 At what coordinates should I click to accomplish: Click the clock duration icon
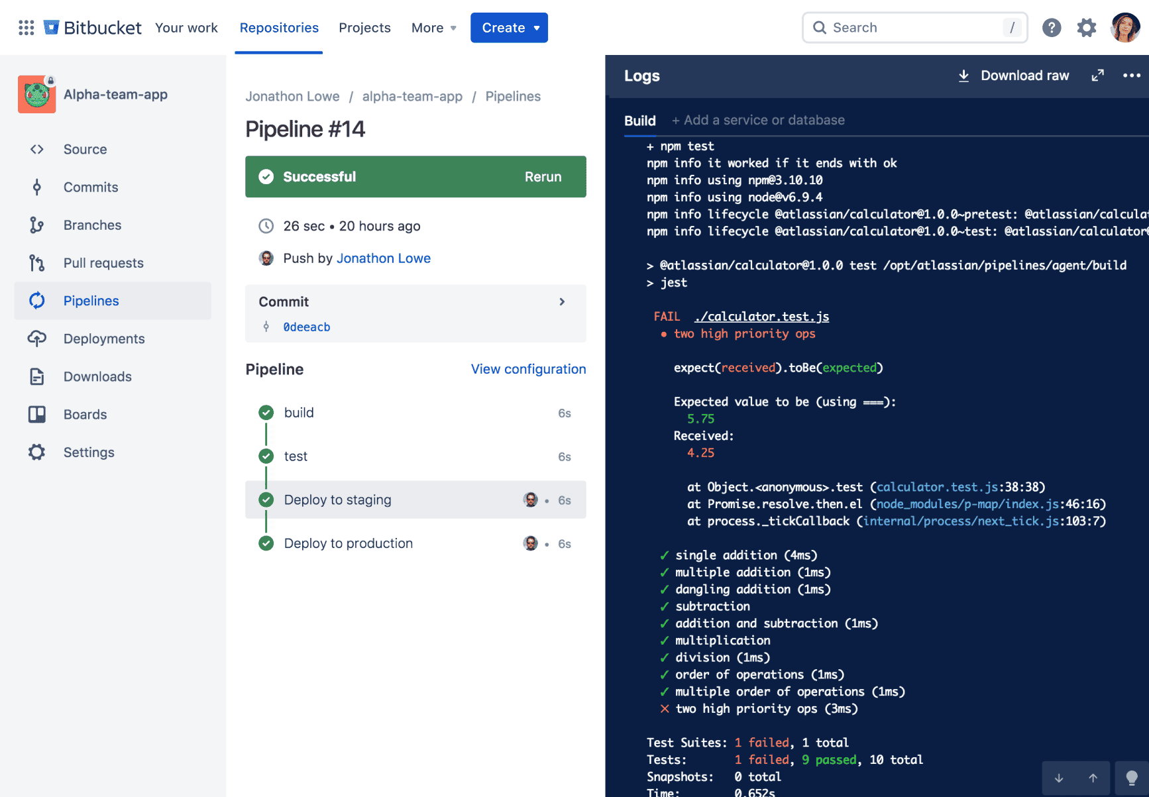coord(266,226)
